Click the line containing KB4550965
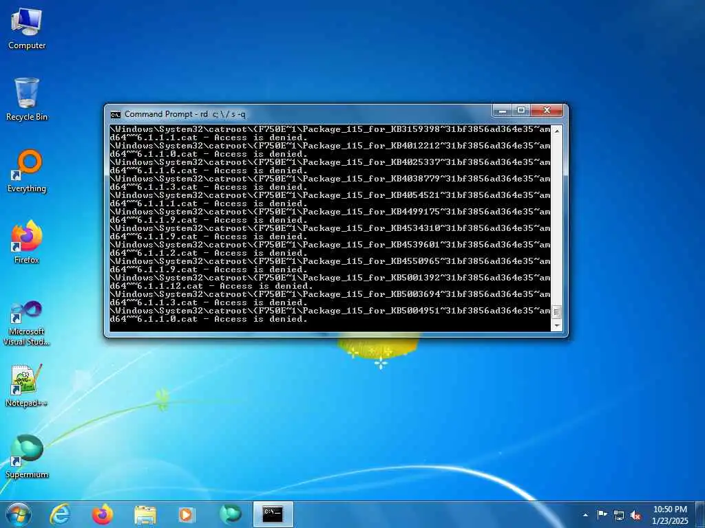Image resolution: width=705 pixels, height=528 pixels. [330, 261]
